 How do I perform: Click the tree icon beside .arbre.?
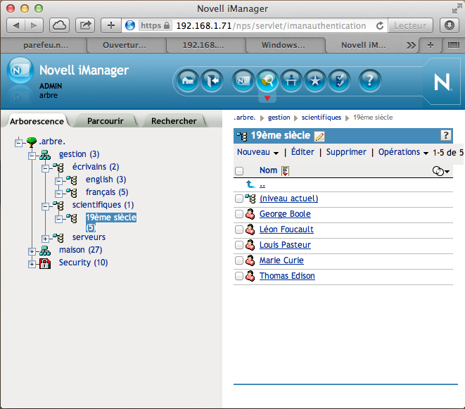tap(32, 142)
